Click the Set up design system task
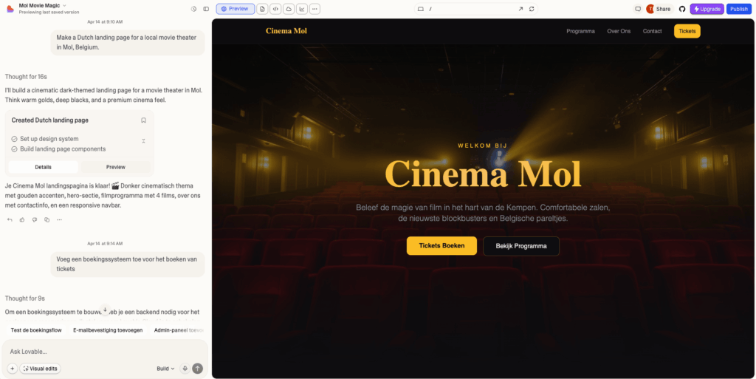 49,139
